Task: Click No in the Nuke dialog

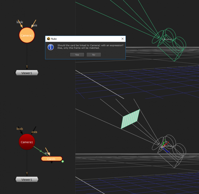Action: pos(94,55)
